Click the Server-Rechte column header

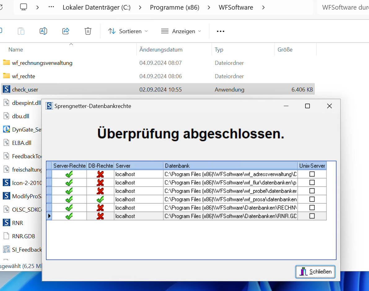(69, 166)
